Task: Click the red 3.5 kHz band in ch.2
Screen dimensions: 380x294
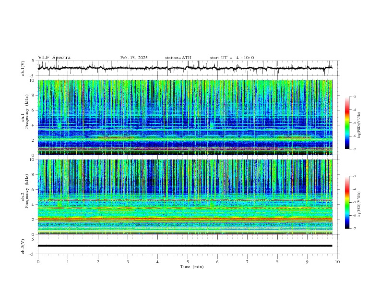Action: [x=185, y=208]
